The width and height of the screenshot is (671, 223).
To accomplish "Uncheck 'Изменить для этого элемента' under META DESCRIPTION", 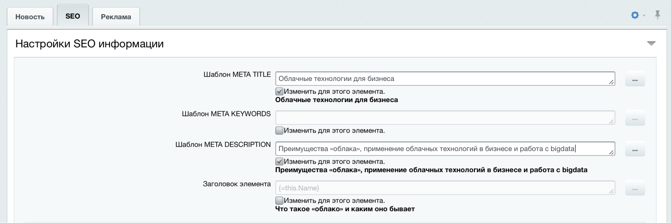I will click(279, 162).
